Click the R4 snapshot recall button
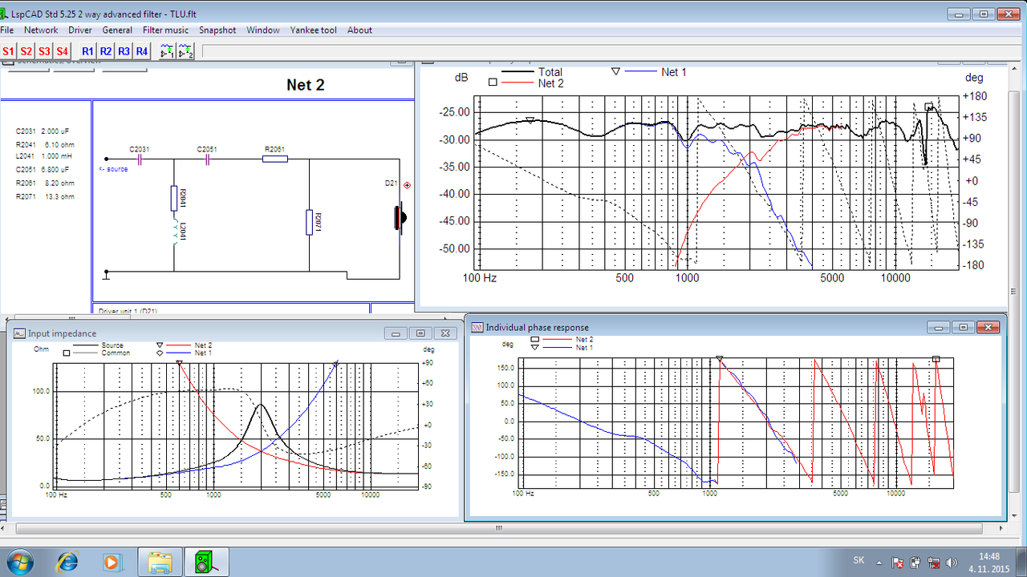Image resolution: width=1027 pixels, height=577 pixels. tap(142, 51)
